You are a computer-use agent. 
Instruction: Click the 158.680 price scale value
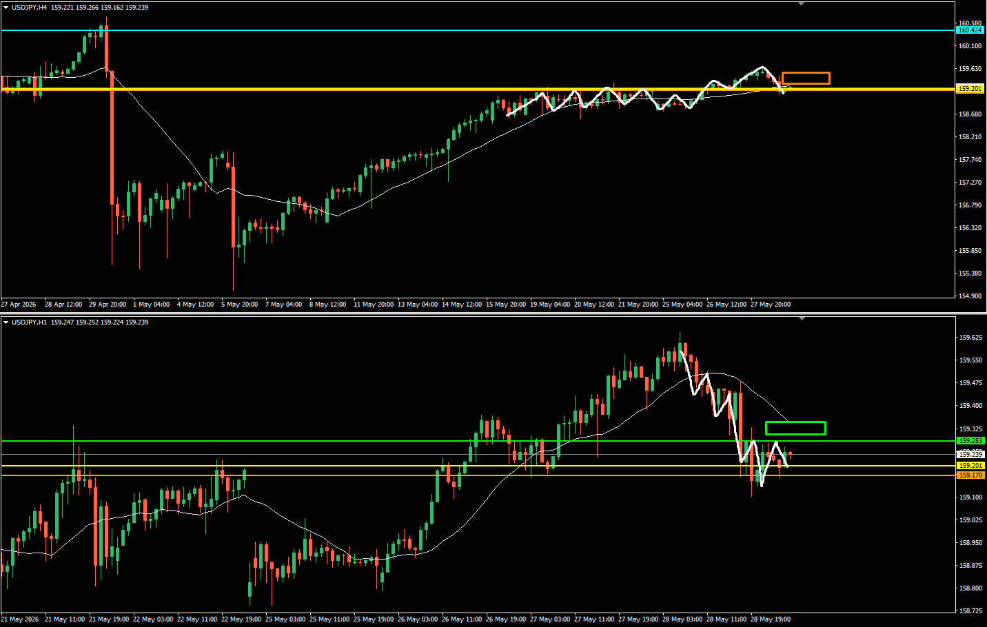970,114
